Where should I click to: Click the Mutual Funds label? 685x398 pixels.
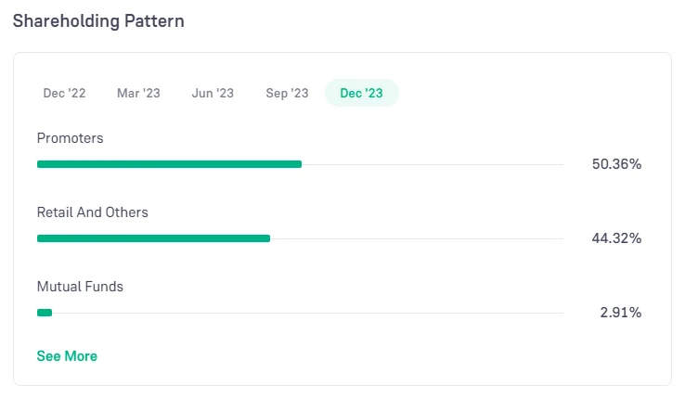pos(80,287)
